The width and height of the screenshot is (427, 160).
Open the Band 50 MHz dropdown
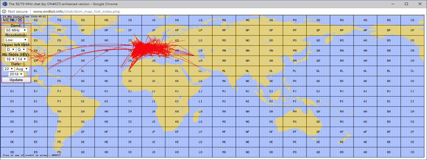(16, 30)
